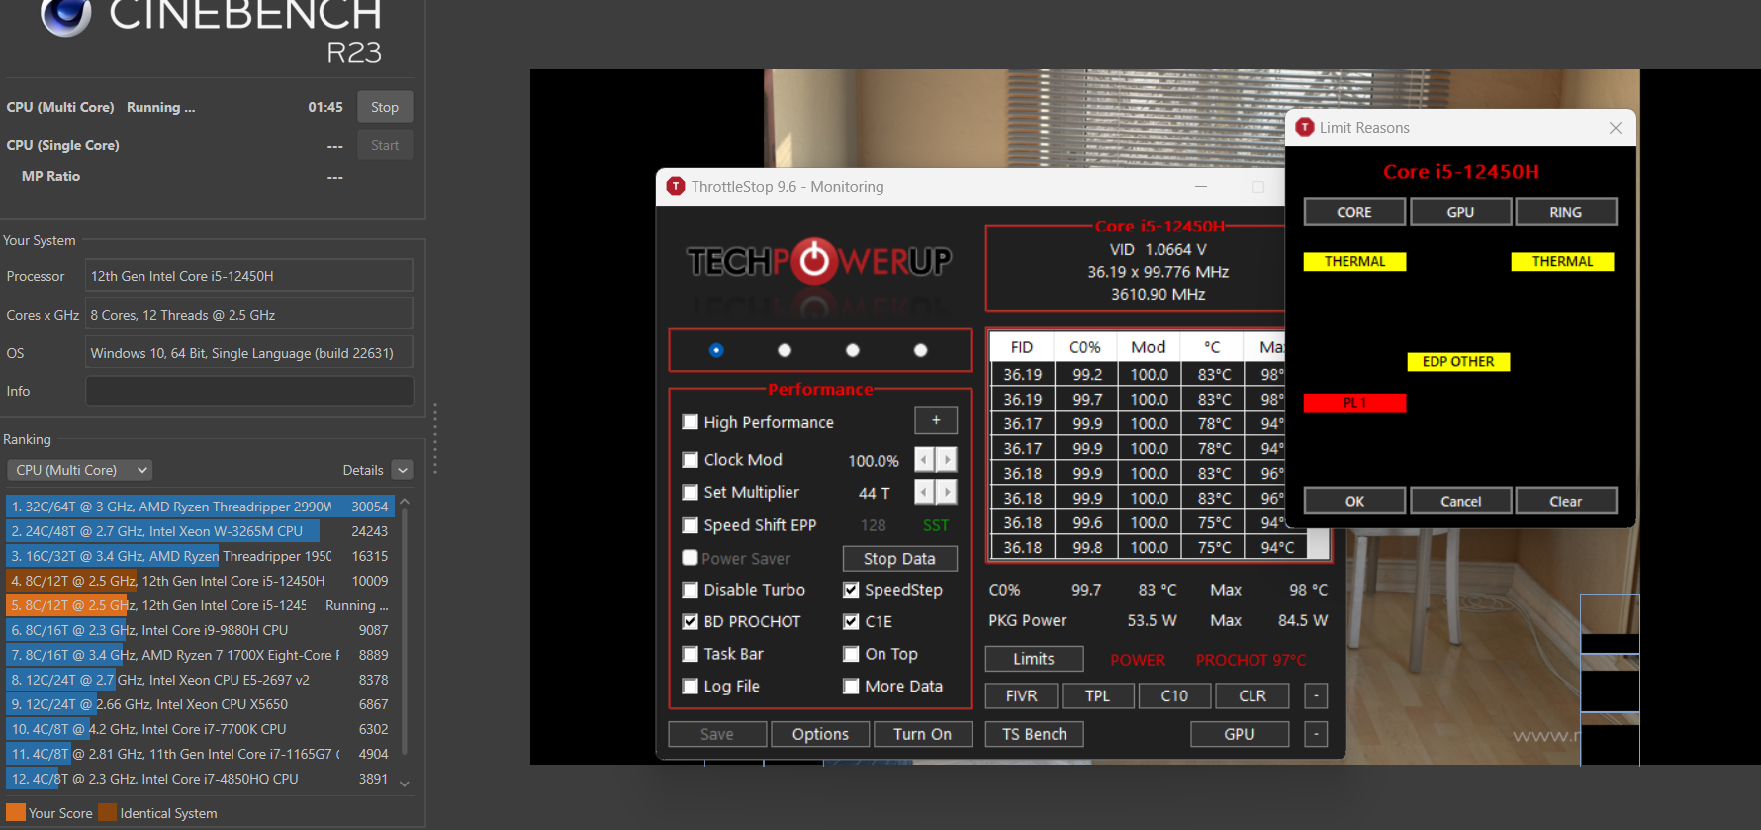Click OK in Limit Reasons
Image resolution: width=1761 pixels, height=830 pixels.
click(1354, 501)
